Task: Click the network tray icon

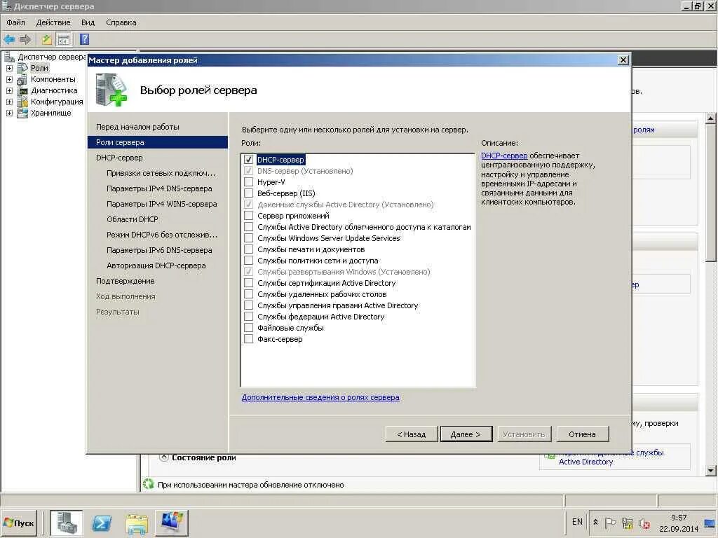Action: [628, 523]
